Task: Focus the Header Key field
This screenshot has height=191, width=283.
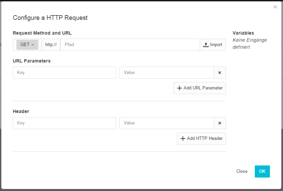Action: (64, 123)
